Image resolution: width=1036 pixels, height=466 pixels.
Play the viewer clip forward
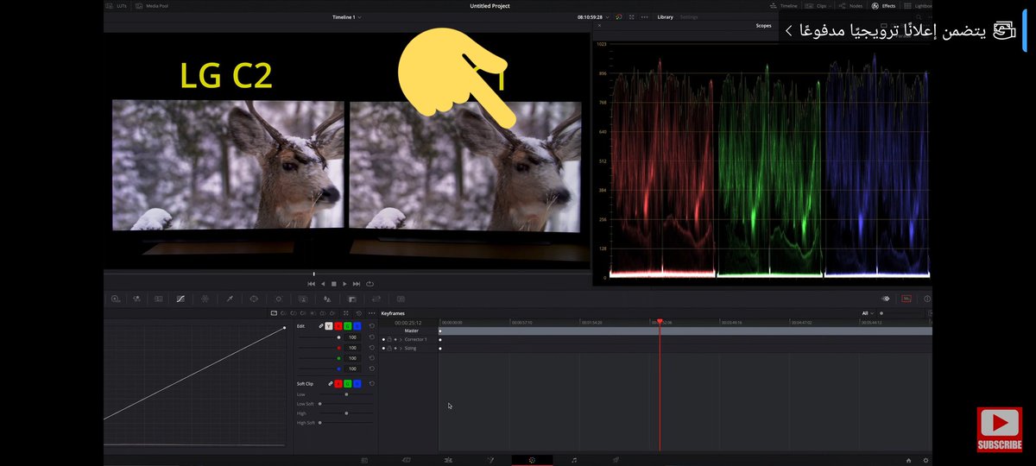pyautogui.click(x=344, y=283)
